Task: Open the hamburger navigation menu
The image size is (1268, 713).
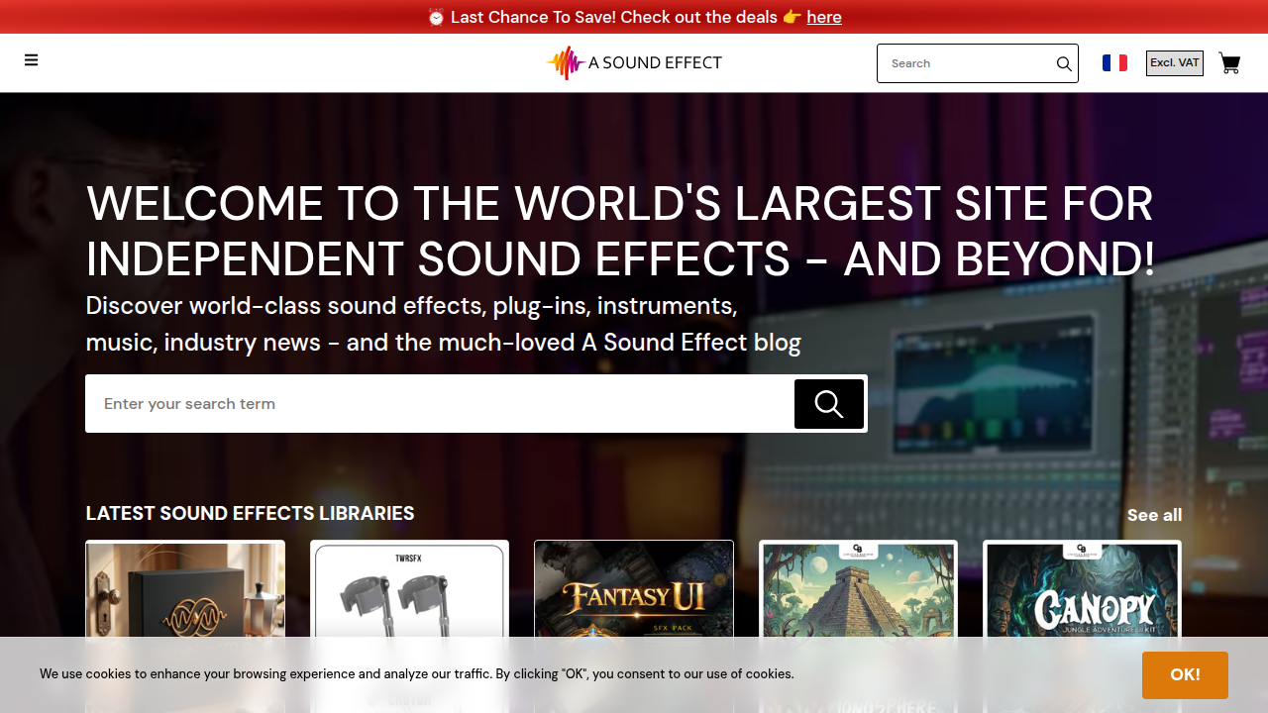Action: (x=32, y=60)
